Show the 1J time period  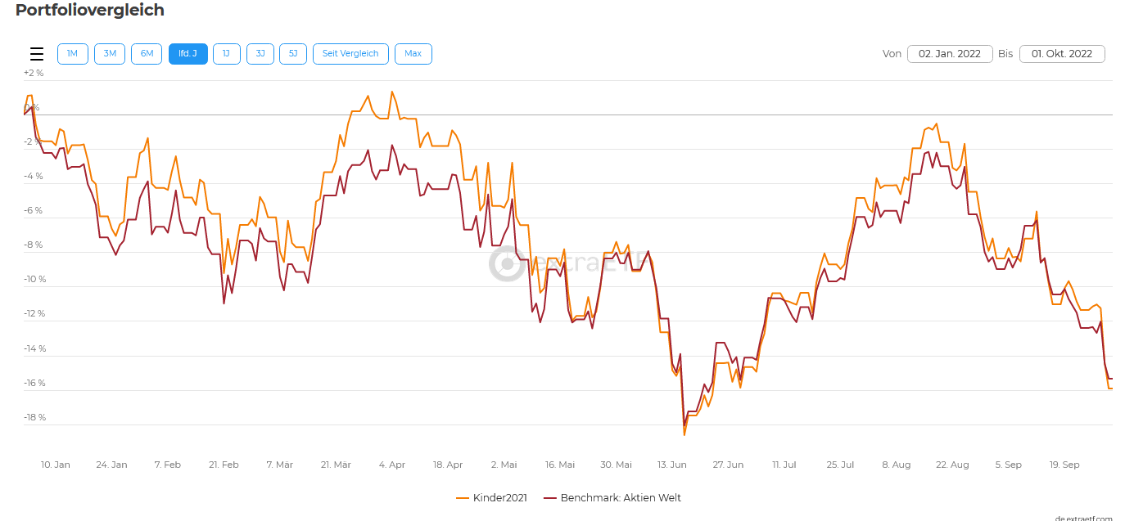[226, 54]
